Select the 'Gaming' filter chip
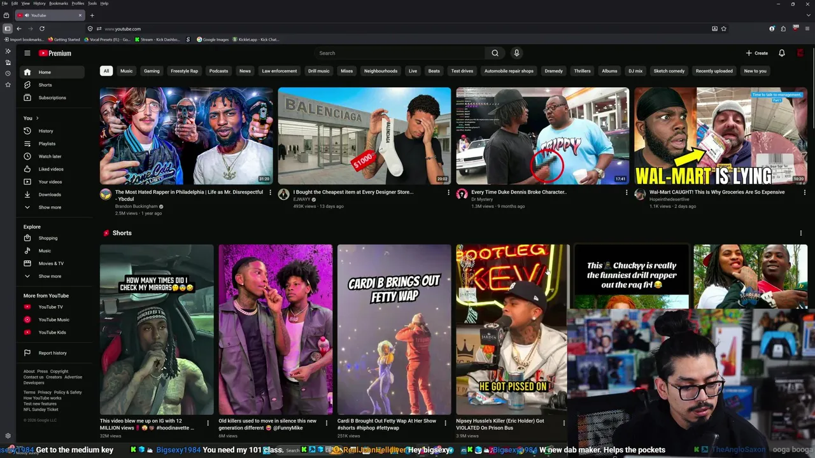The height and width of the screenshot is (458, 815). pos(152,71)
